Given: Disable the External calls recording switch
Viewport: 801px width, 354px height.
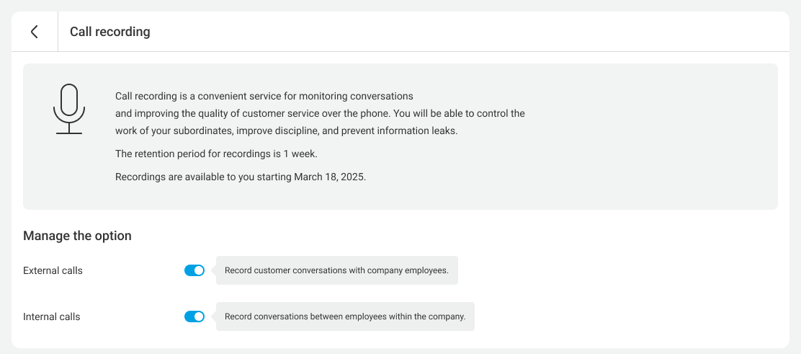Looking at the screenshot, I should [x=194, y=270].
